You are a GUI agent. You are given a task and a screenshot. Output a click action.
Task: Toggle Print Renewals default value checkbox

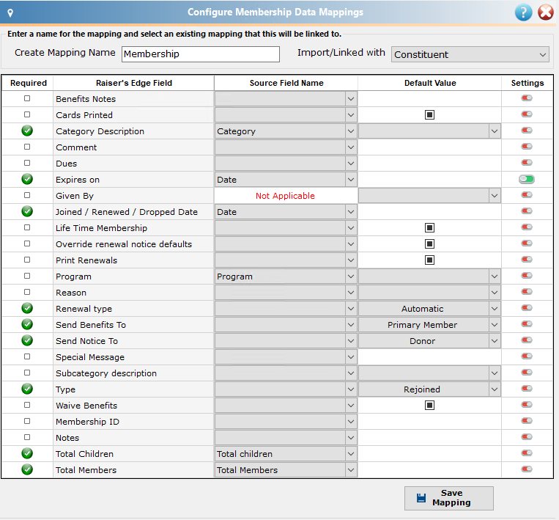click(429, 260)
